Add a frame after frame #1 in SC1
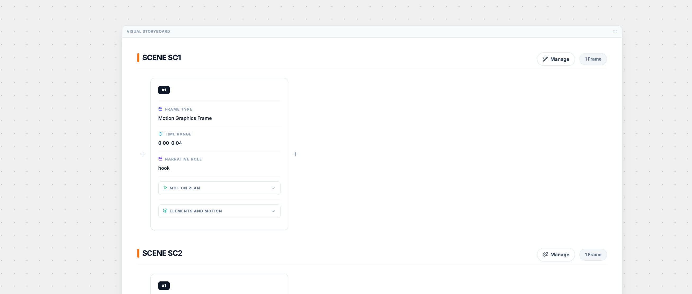 [295, 154]
